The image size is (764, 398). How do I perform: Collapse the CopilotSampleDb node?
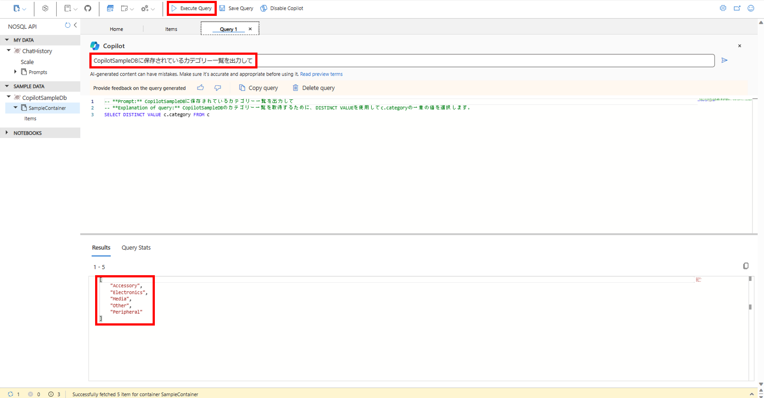pyautogui.click(x=9, y=97)
